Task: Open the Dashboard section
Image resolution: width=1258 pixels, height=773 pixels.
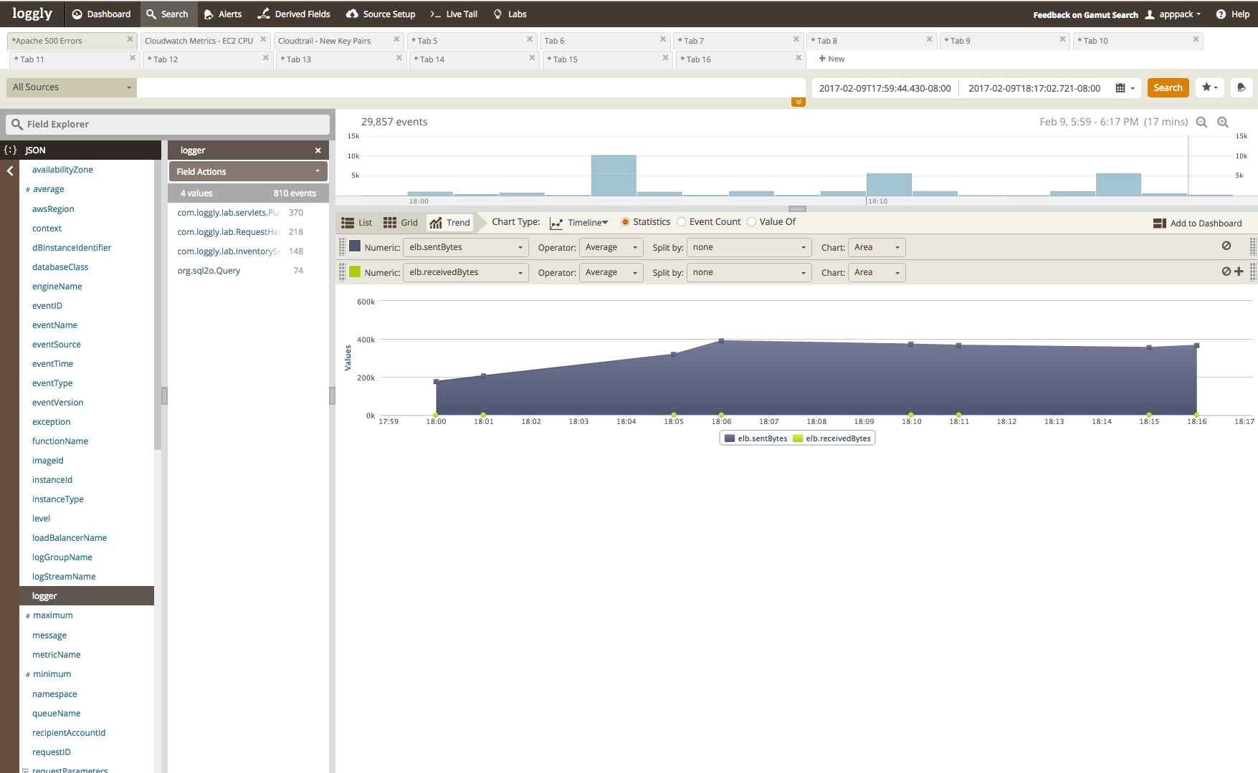Action: point(101,14)
